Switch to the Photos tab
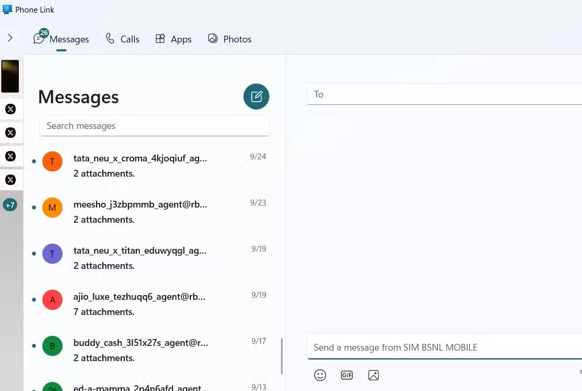 [x=230, y=39]
